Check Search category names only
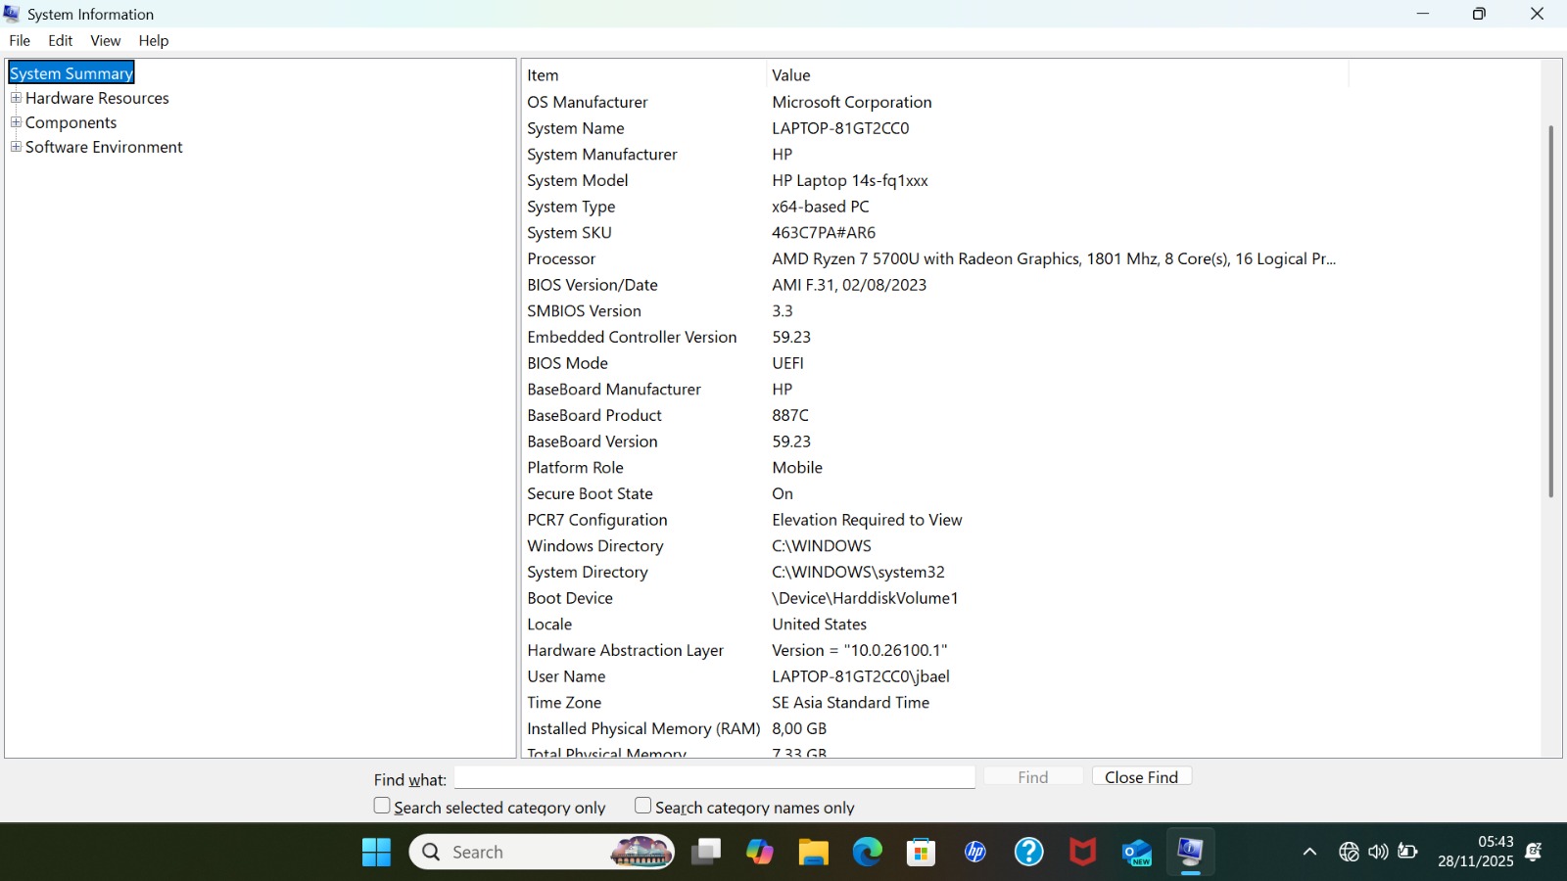Viewport: 1567px width, 881px height. [643, 806]
